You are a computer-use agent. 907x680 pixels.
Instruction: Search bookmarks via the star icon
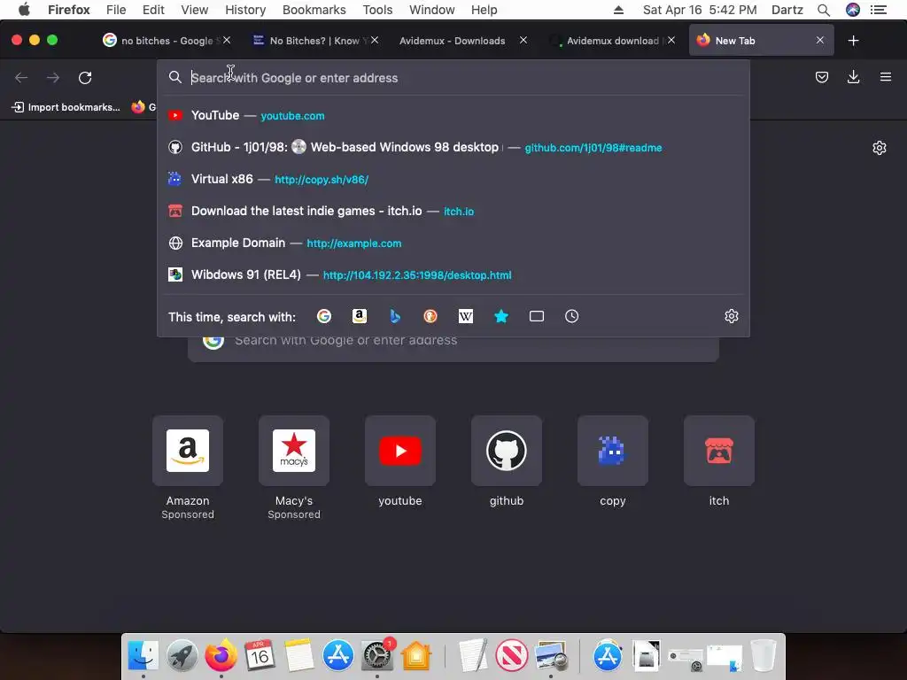coord(501,316)
